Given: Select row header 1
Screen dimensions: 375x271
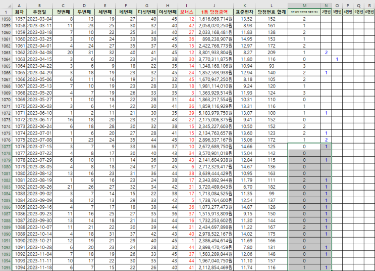Looking at the screenshot, I should (6, 12).
